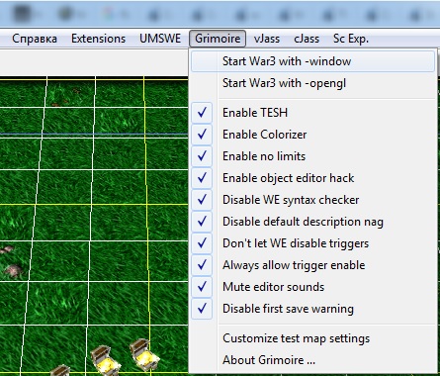Image resolution: width=440 pixels, height=376 pixels.
Task: Open the Extensions menu
Action: point(98,39)
